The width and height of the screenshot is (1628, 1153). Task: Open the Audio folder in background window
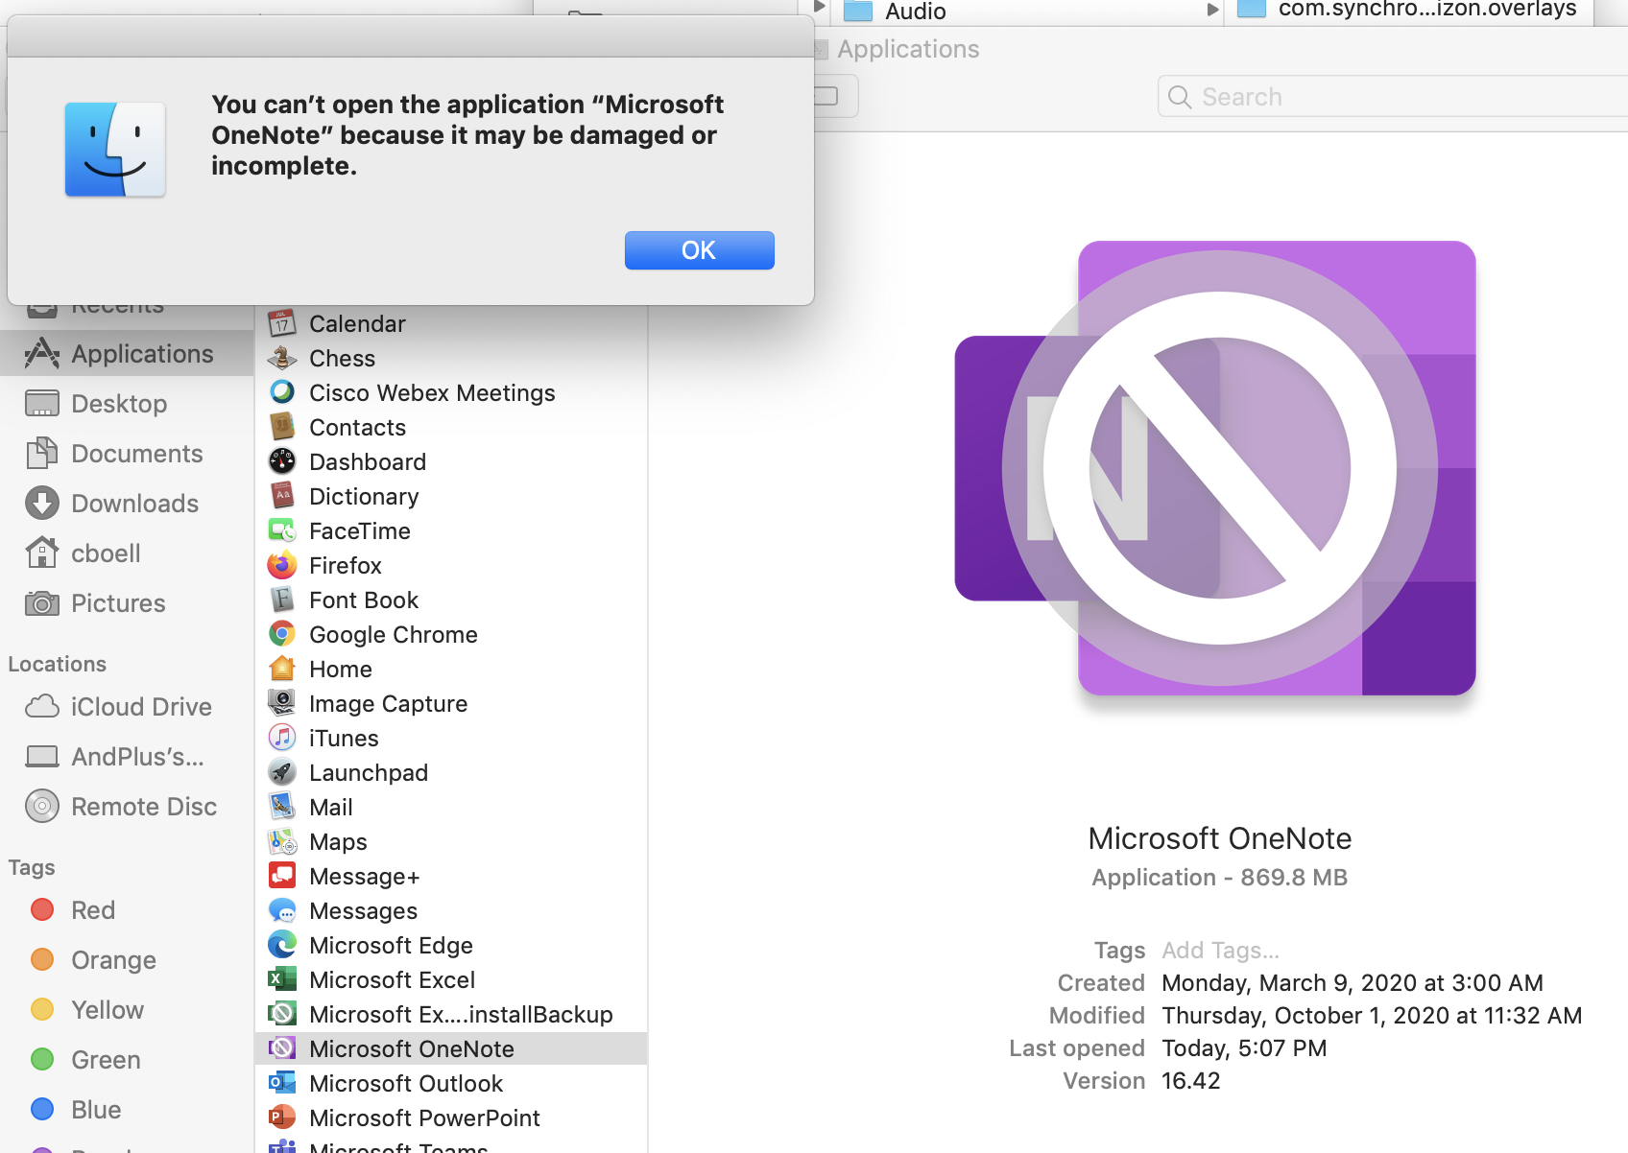point(895,11)
